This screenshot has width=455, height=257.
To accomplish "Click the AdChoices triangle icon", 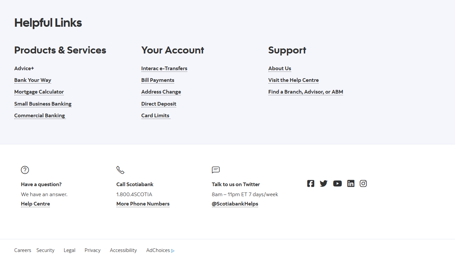I will (x=173, y=251).
